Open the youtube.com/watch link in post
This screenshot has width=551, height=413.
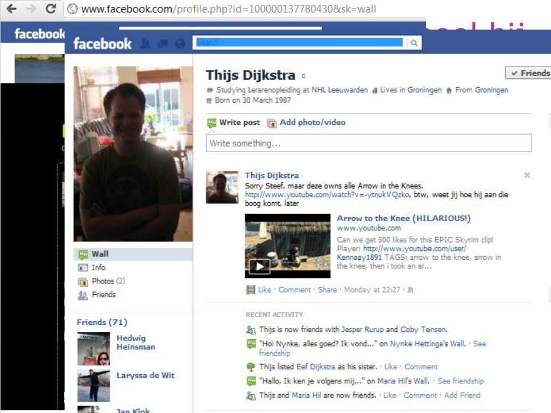click(x=327, y=195)
